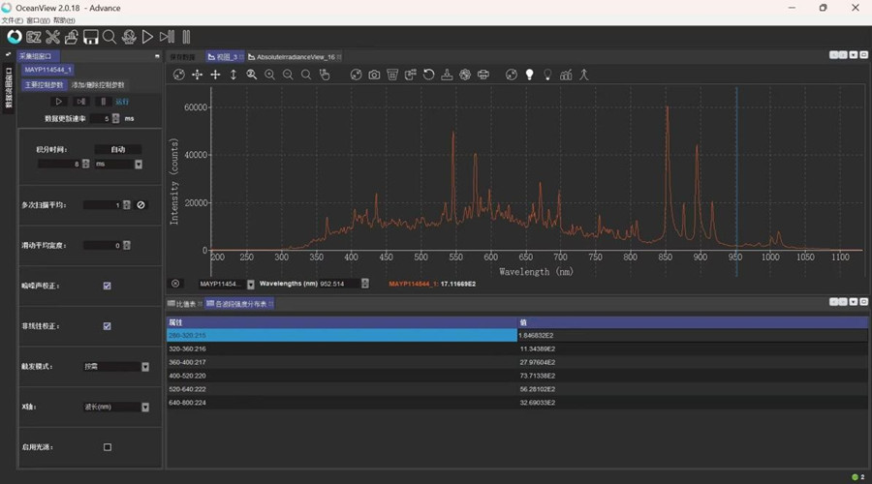872x484 pixels.
Task: Click the save floppy disk icon in main toolbar
Action: (x=90, y=37)
